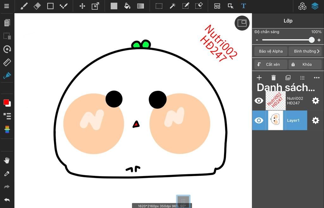Decrease opacity with the minus button
Image resolution: width=324 pixels, height=208 pixels.
point(257,40)
